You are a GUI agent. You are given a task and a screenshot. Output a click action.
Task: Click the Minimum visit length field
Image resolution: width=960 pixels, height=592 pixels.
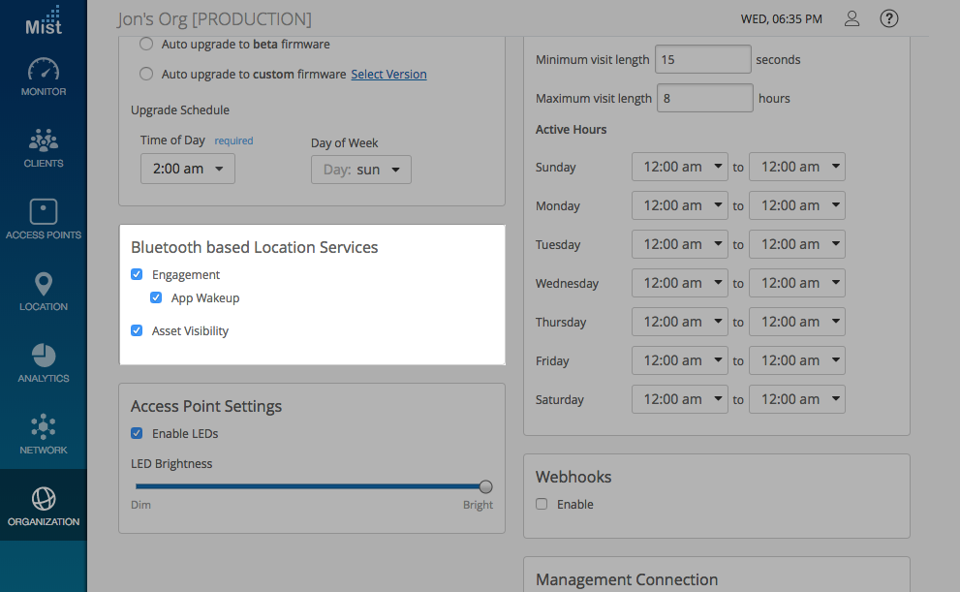click(x=703, y=60)
